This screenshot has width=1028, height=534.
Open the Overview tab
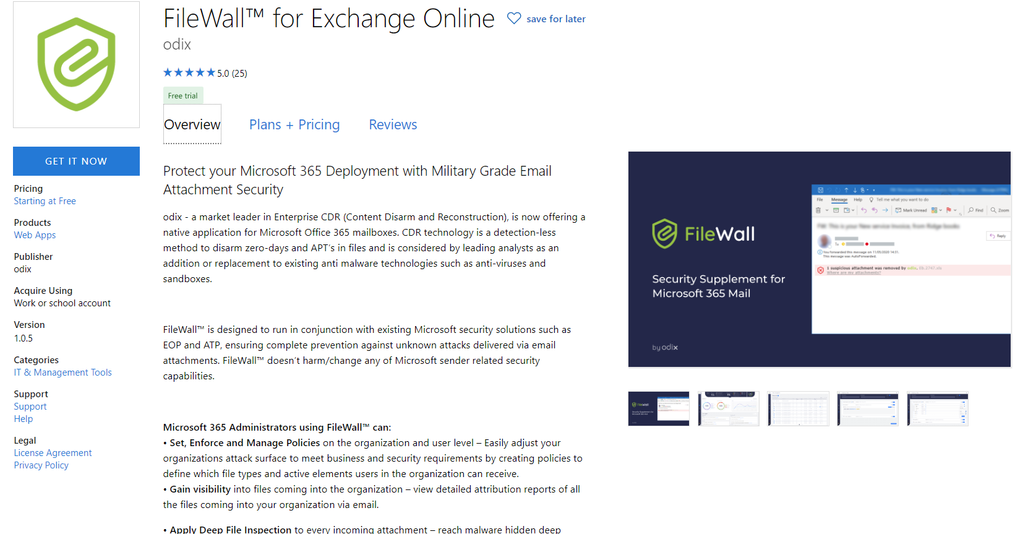tap(192, 124)
